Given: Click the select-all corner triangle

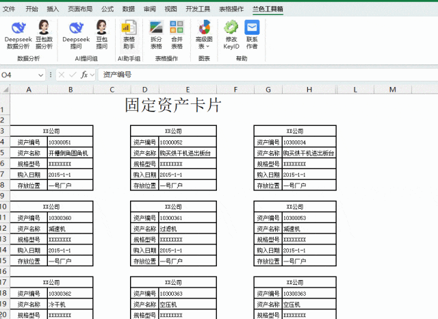Looking at the screenshot, I should point(5,90).
